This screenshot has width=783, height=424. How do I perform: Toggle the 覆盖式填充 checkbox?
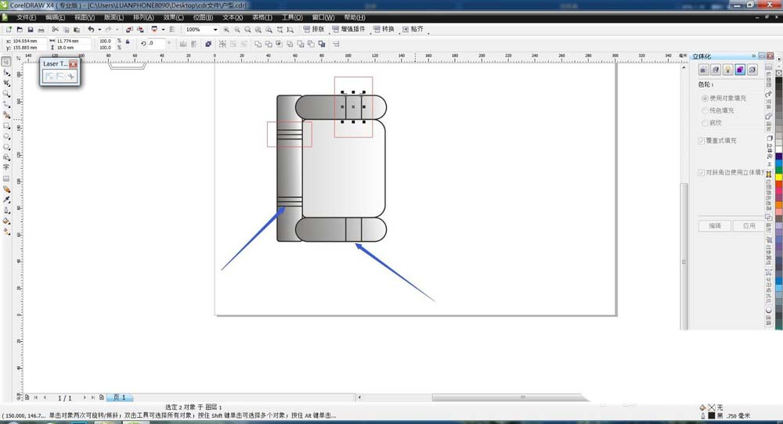click(x=702, y=141)
